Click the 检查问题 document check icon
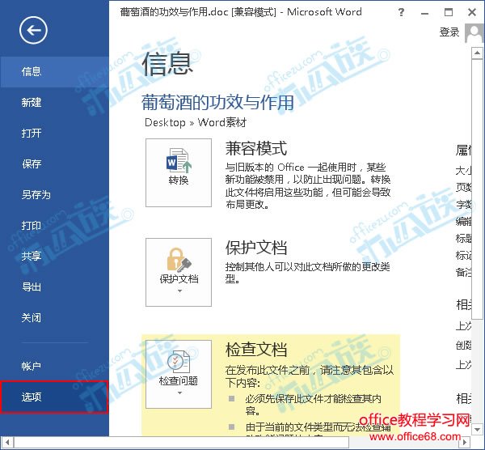The image size is (485, 450). point(179,362)
